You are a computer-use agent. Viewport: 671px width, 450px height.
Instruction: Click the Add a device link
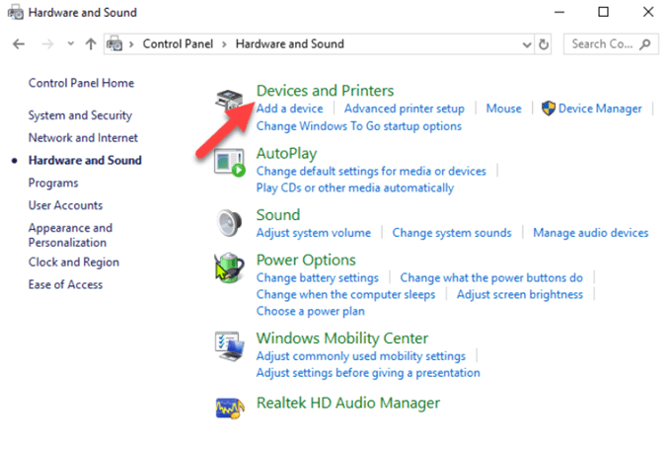click(x=289, y=109)
